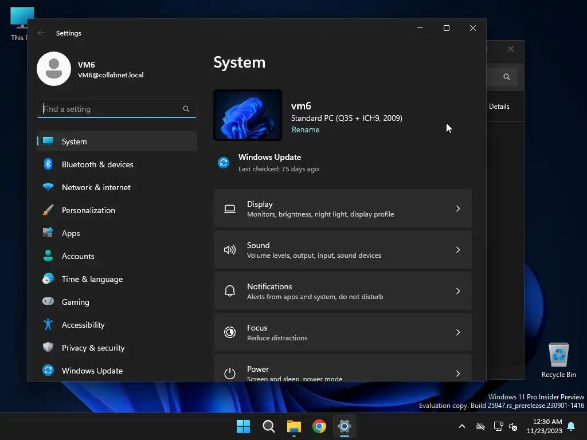Maximize the Settings window
Viewport: 587px width, 440px height.
[446, 28]
